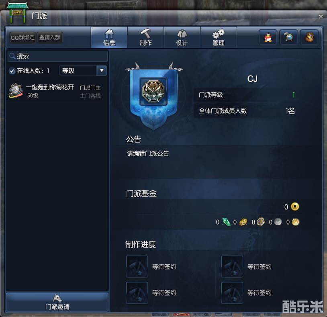The image size is (327, 317).
Task: Toggle the 在线人数 checkbox
Action: [x=12, y=71]
